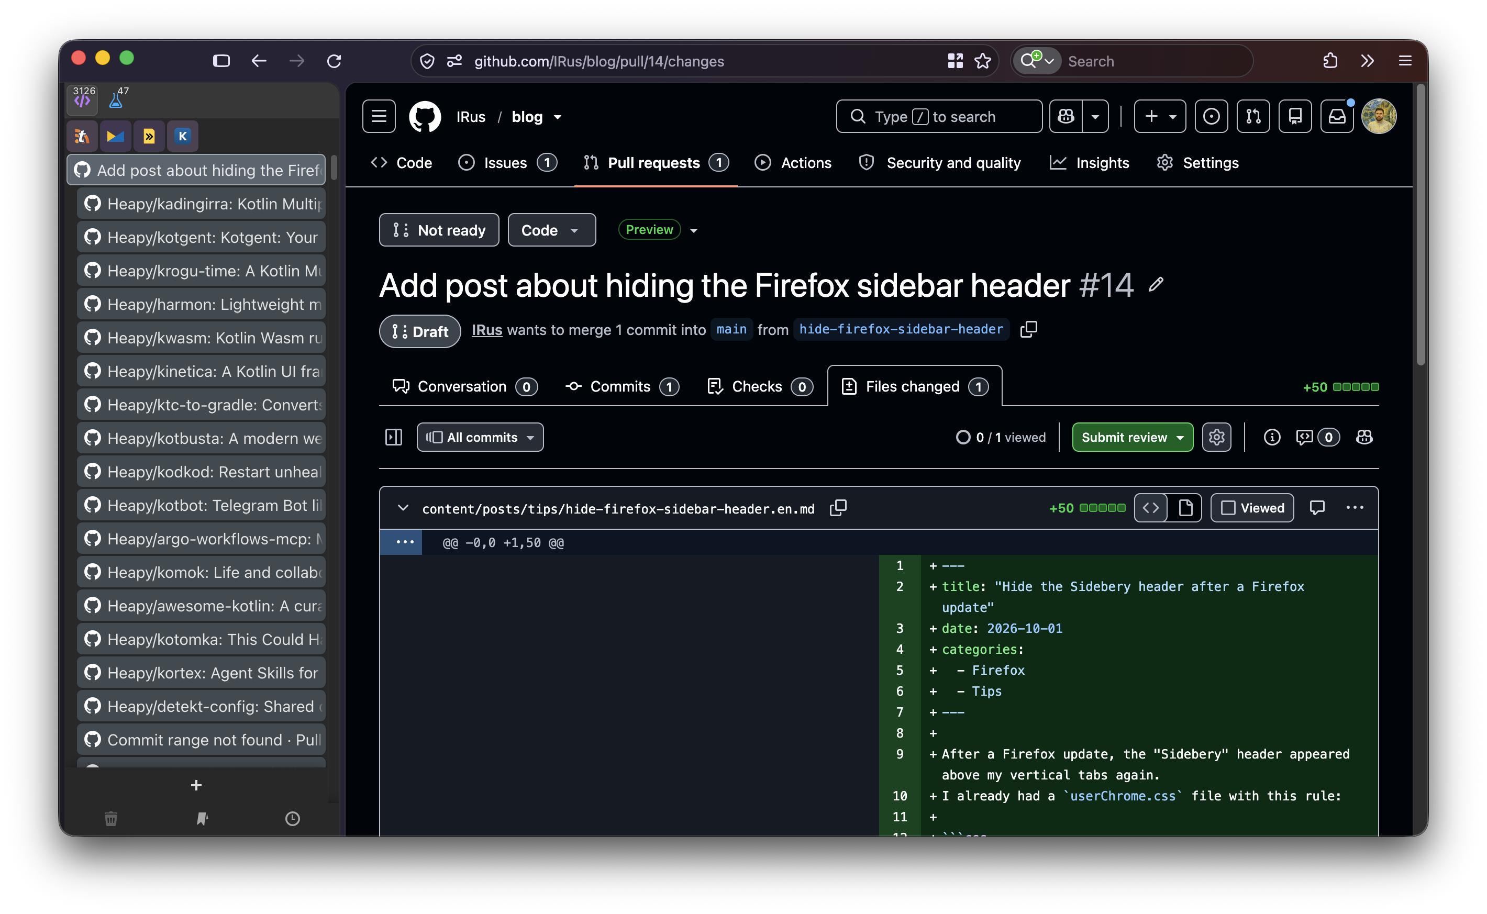
Task: Mark the file as Viewed
Action: tap(1252, 508)
